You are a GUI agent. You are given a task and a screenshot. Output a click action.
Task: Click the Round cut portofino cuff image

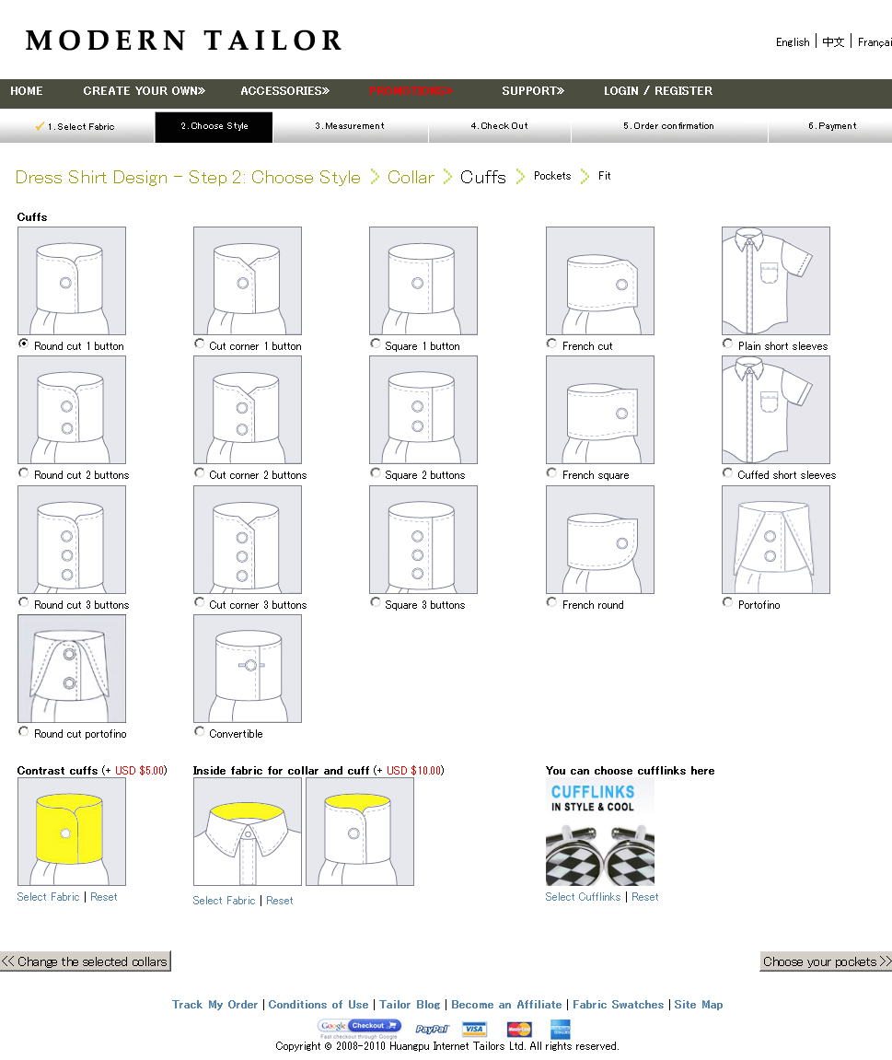(71, 669)
